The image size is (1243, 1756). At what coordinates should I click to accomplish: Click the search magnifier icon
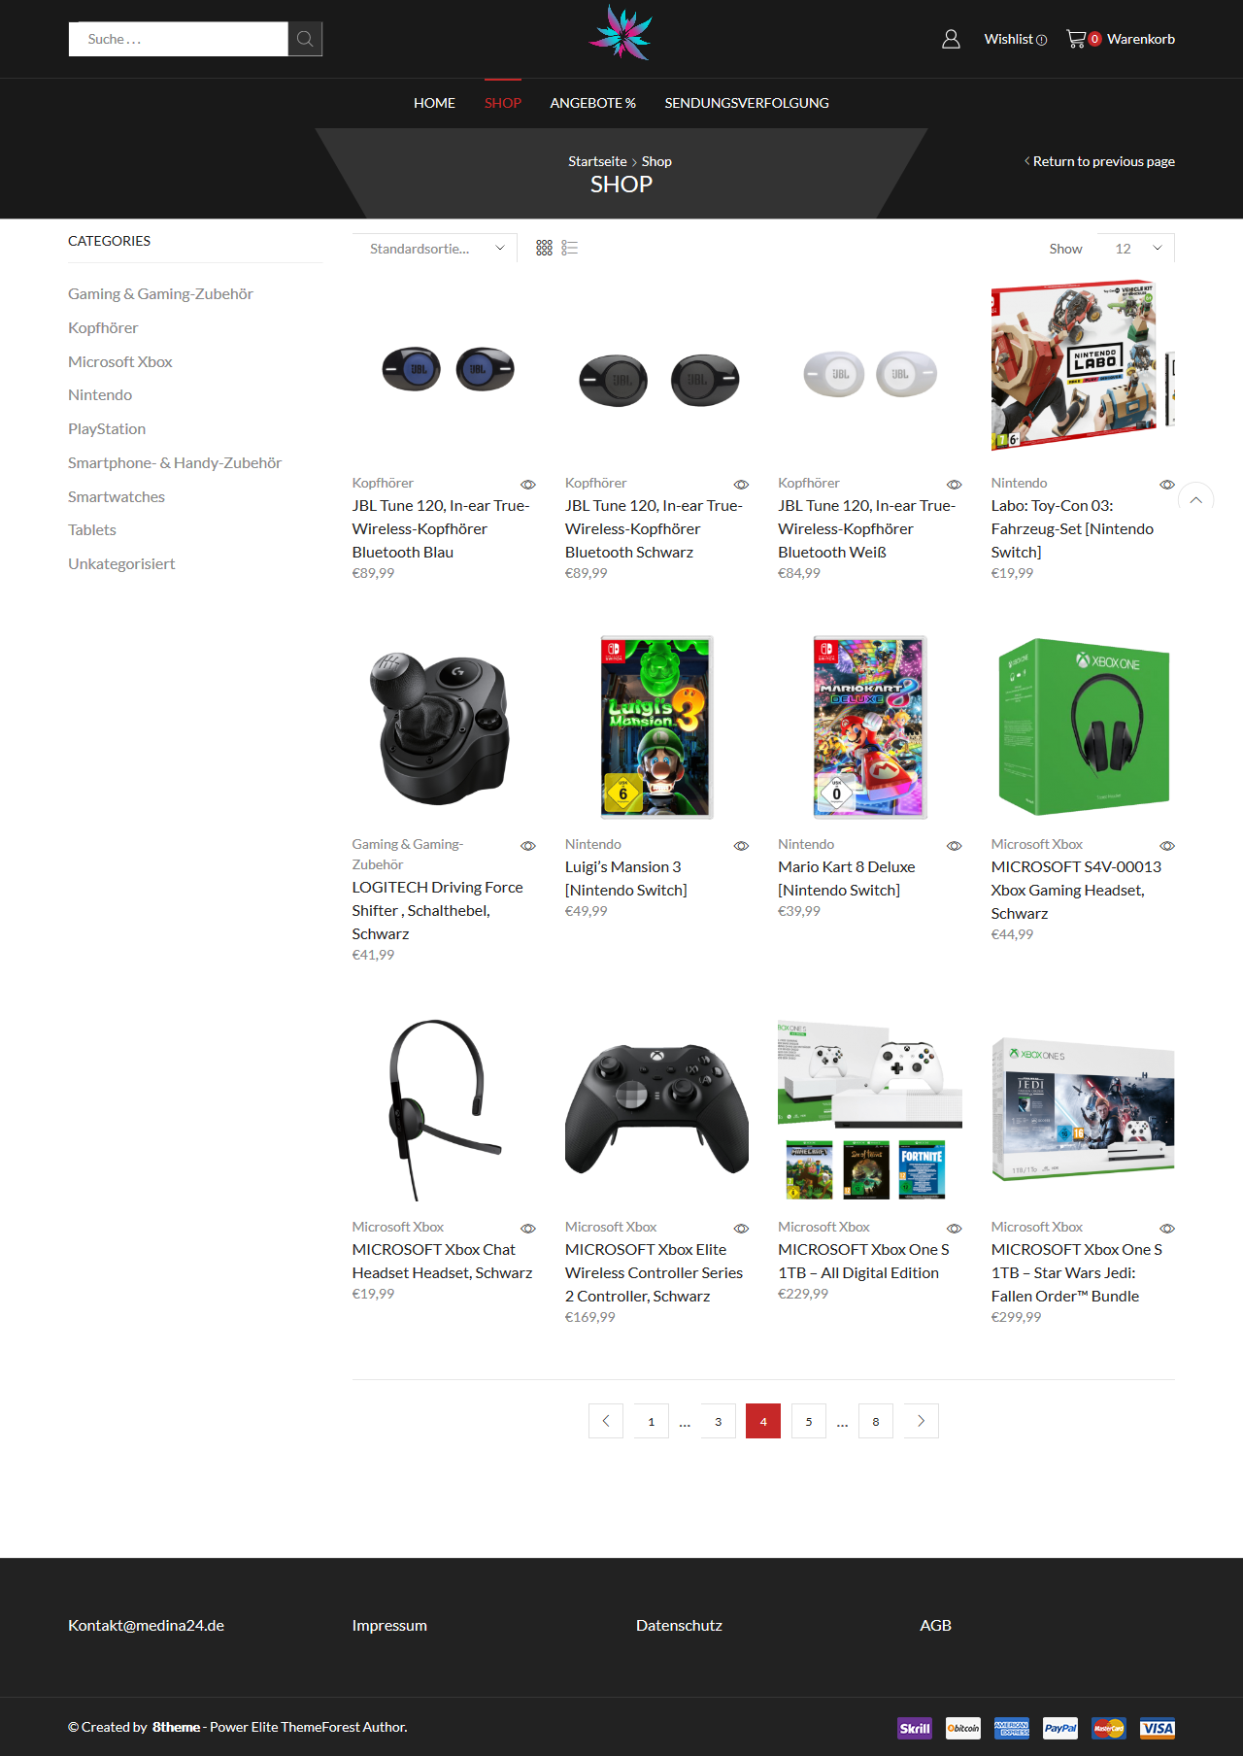[x=305, y=39]
